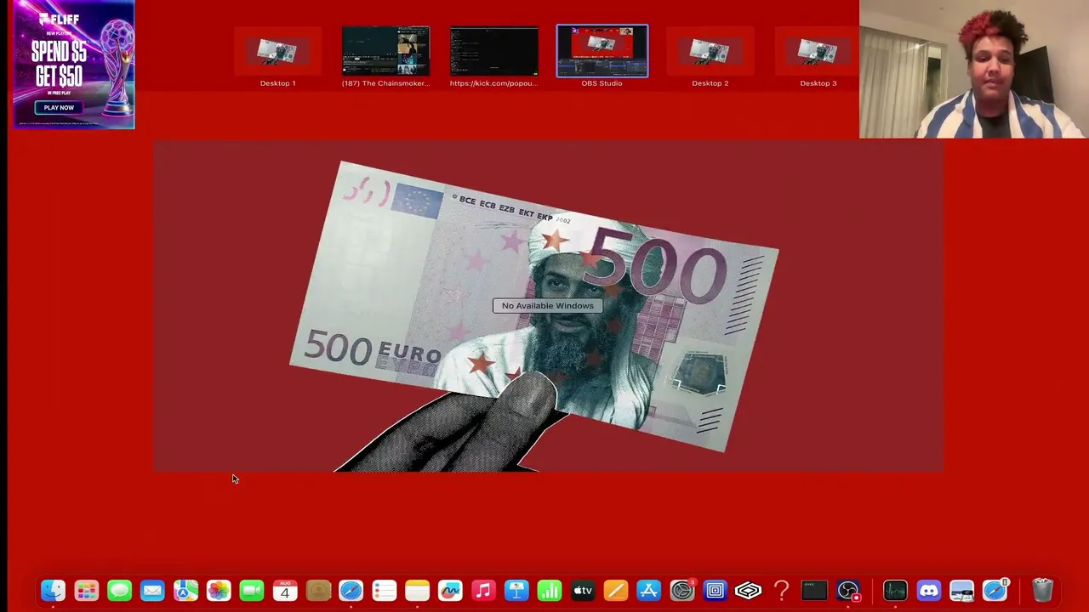Image resolution: width=1089 pixels, height=612 pixels.
Task: Open System Settings with notification badge
Action: 682,590
